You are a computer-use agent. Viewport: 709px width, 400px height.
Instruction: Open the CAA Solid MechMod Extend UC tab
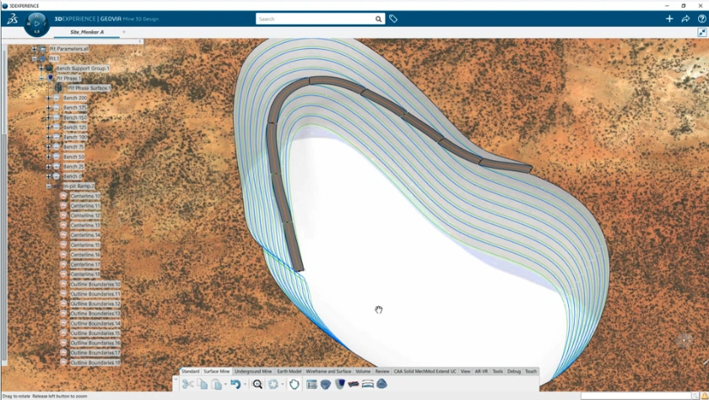coord(425,371)
